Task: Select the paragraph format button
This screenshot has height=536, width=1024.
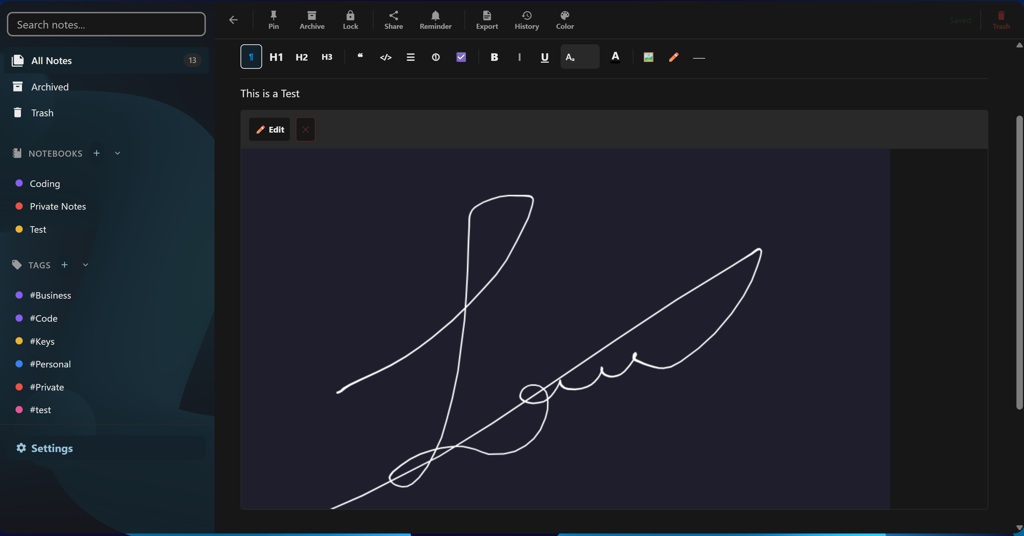Action: 251,57
